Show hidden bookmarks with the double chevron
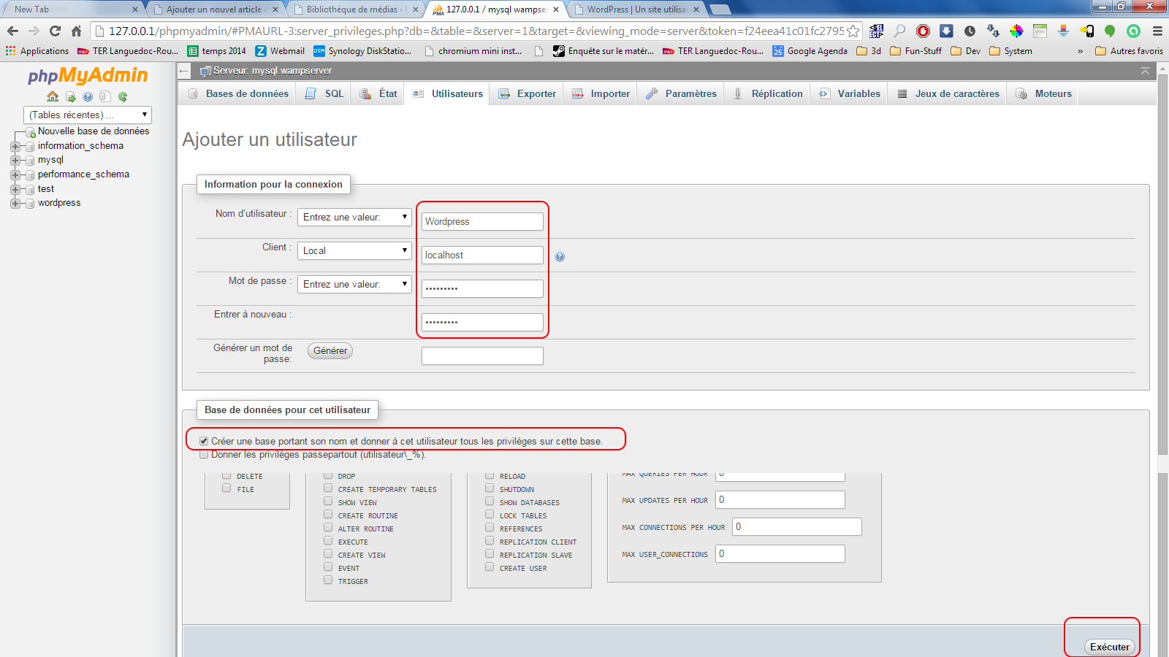The width and height of the screenshot is (1169, 657). (1081, 51)
